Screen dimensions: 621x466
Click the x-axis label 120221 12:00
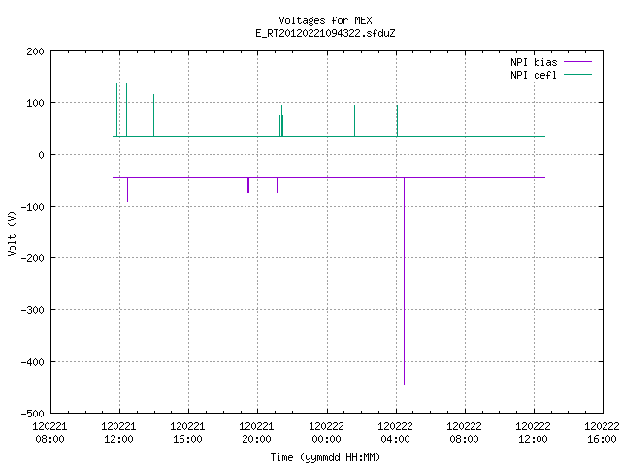(x=118, y=433)
